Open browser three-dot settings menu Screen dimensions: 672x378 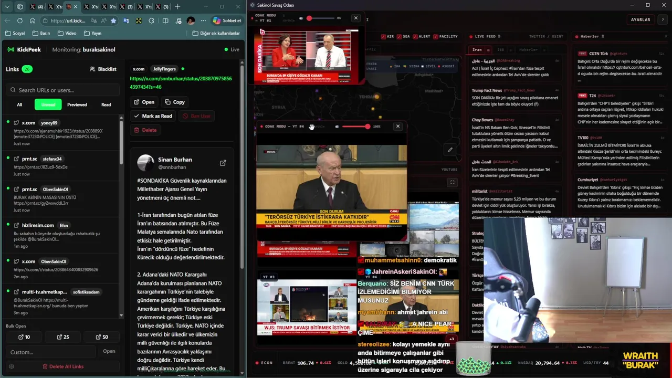point(203,20)
